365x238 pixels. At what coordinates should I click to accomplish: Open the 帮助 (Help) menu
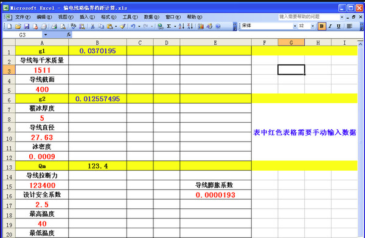point(195,17)
